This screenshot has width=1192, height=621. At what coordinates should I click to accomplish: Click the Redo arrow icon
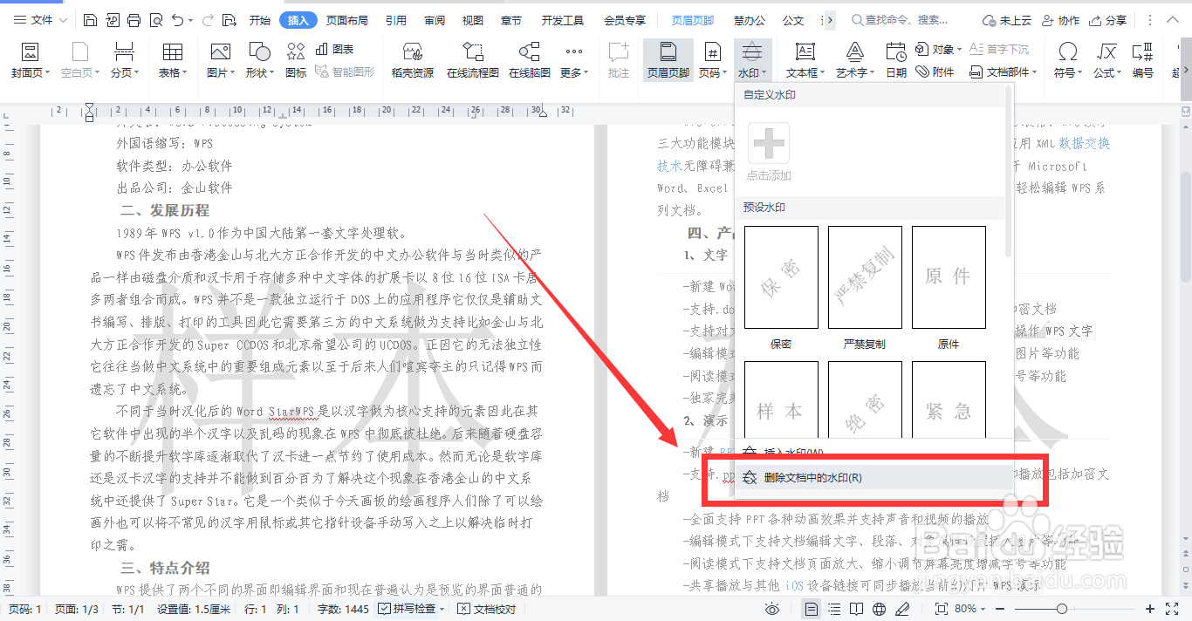(x=208, y=20)
